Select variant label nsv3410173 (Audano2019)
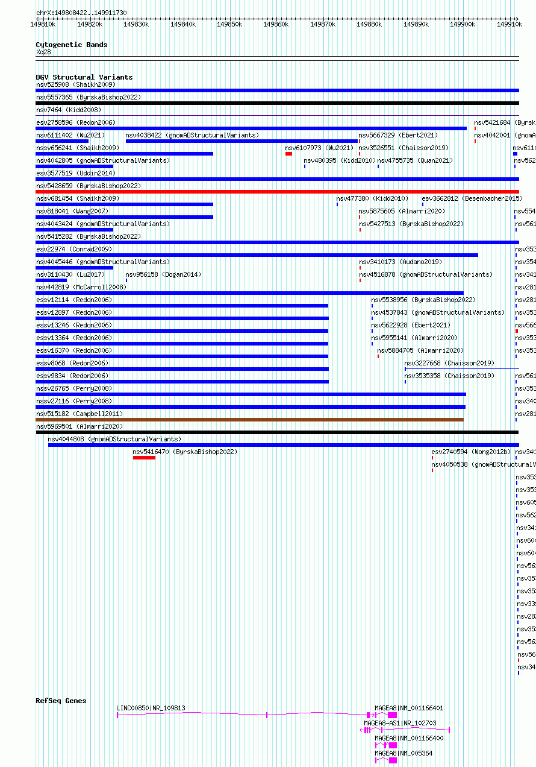The width and height of the screenshot is (536, 767). click(x=400, y=262)
